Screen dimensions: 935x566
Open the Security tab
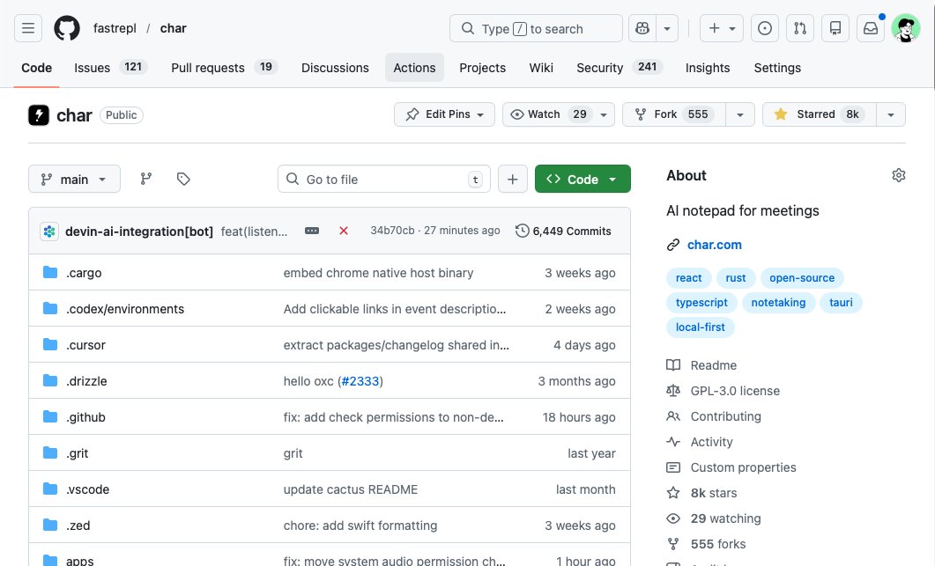click(619, 68)
